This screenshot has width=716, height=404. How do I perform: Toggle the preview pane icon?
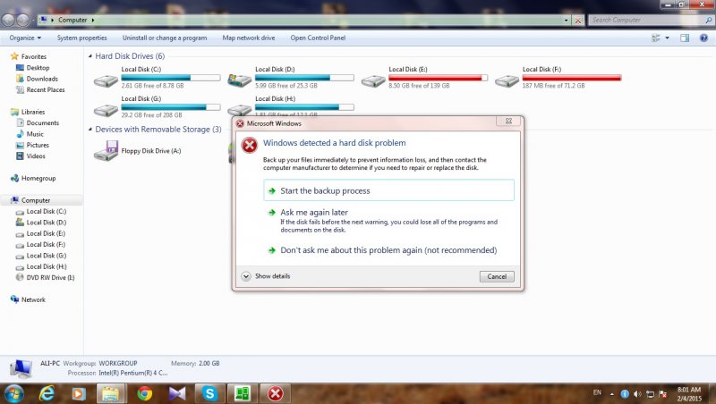tap(685, 38)
